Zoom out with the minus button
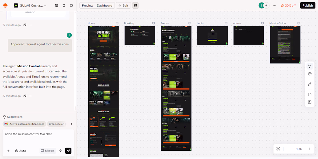Screen dimensions: 318x159 point(288,149)
